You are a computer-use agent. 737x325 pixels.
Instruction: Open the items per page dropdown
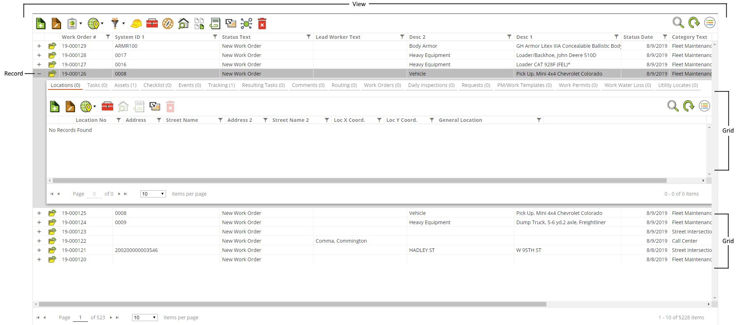[145, 317]
